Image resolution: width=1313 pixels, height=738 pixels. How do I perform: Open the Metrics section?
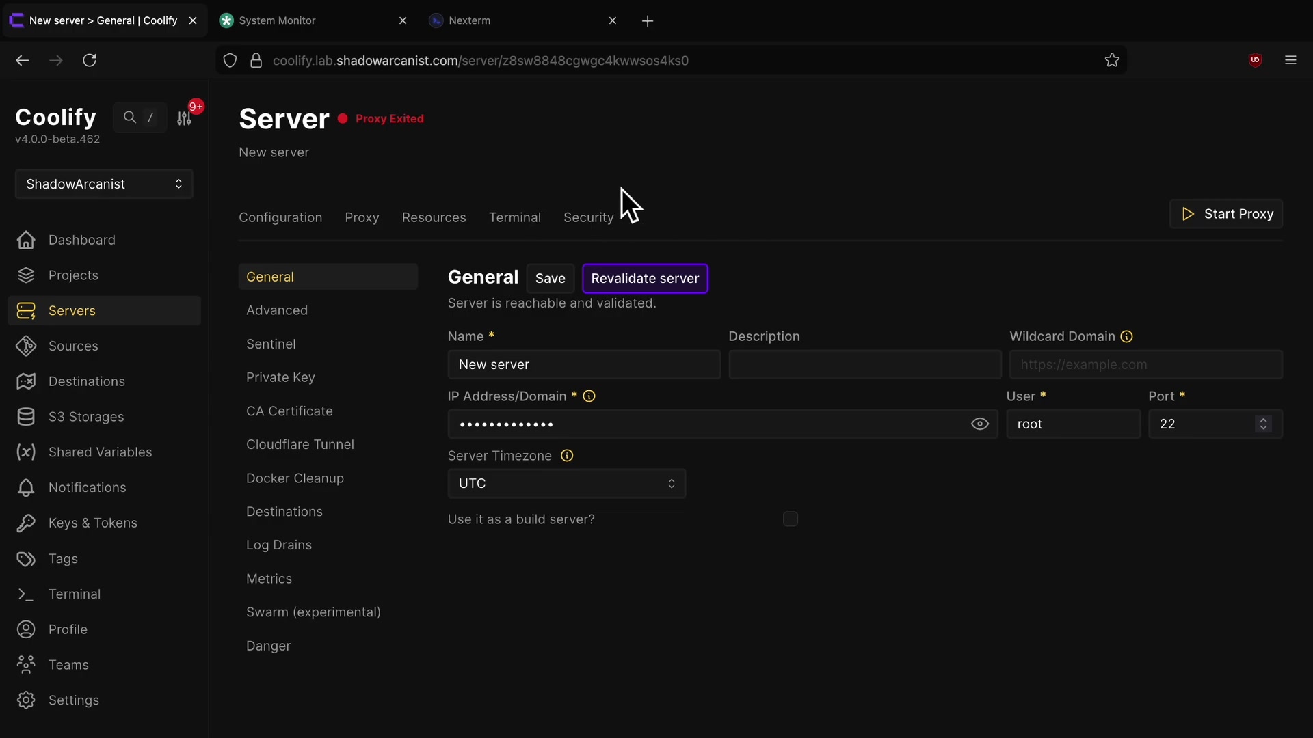coord(269,579)
